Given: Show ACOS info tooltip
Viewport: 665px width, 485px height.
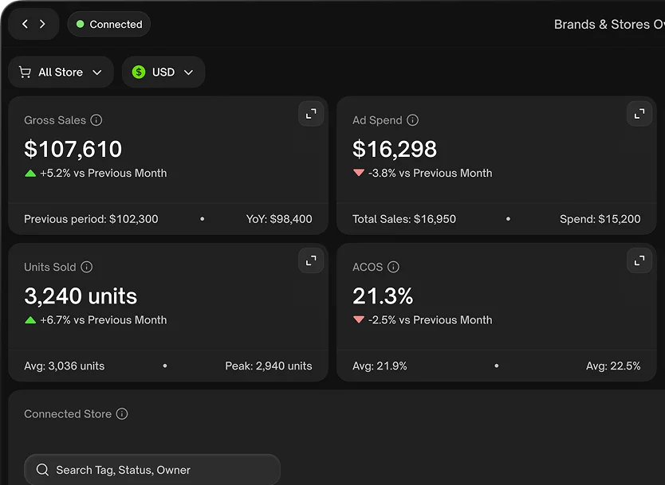Looking at the screenshot, I should tap(393, 267).
